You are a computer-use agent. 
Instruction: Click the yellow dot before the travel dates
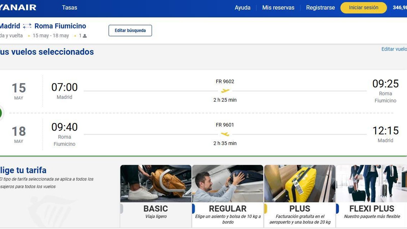(29, 36)
